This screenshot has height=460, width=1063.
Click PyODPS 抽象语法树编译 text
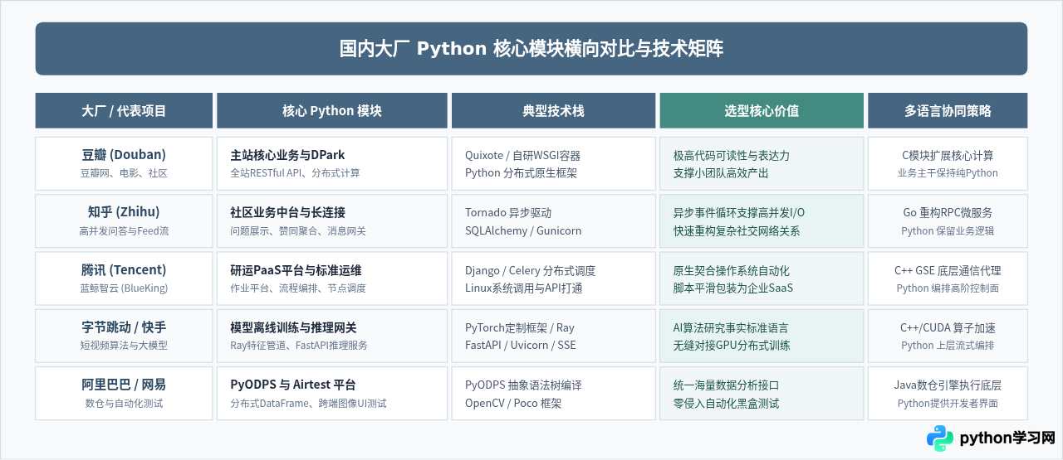(523, 385)
